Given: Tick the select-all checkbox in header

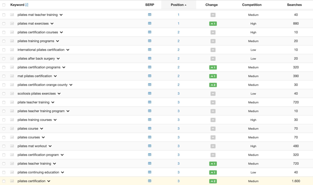Looking at the screenshot, I should (4, 5).
